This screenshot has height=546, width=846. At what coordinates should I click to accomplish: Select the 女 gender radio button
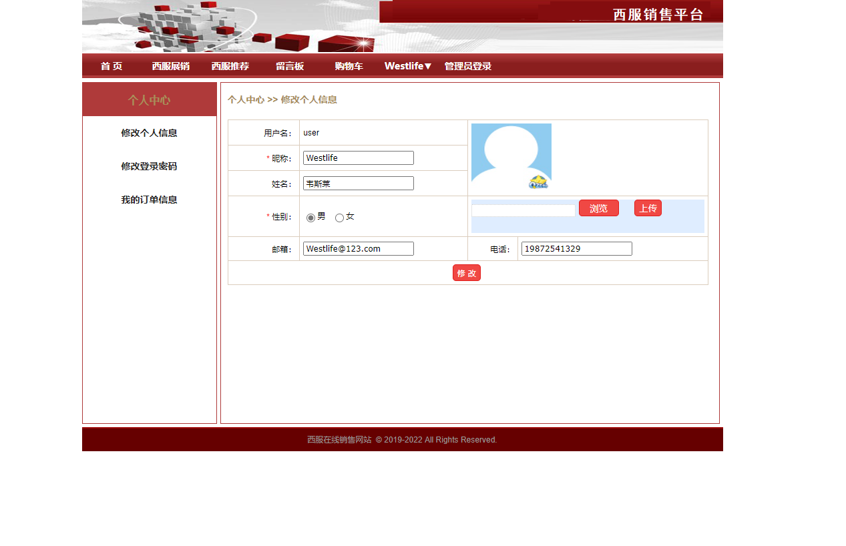click(x=339, y=217)
